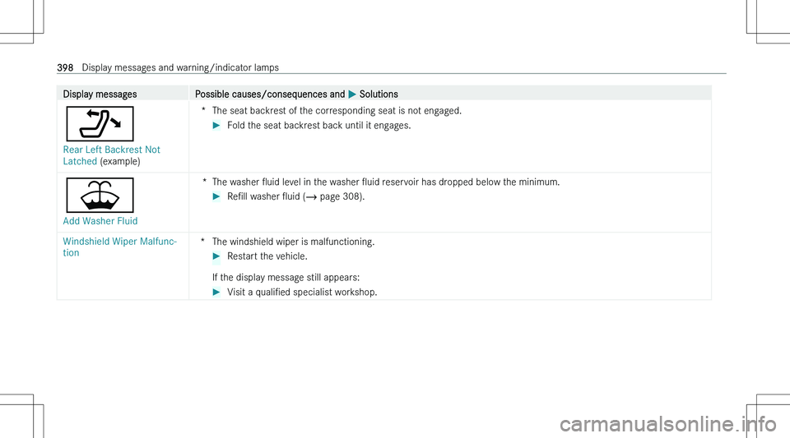Click the rear seat backrest warning icon
Viewport: 790px width, 438px height.
point(100,124)
